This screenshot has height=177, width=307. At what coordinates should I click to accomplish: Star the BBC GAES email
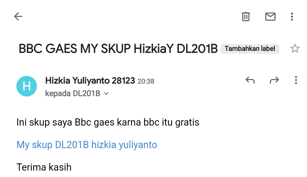pyautogui.click(x=295, y=49)
